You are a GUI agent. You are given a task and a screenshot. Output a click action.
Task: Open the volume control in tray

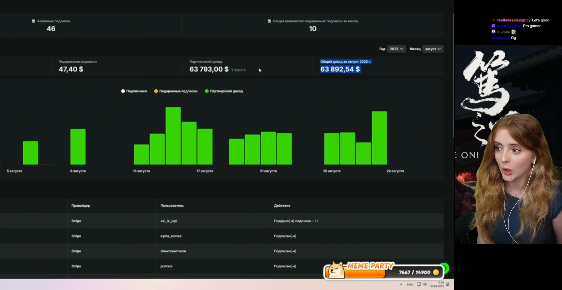click(424, 284)
